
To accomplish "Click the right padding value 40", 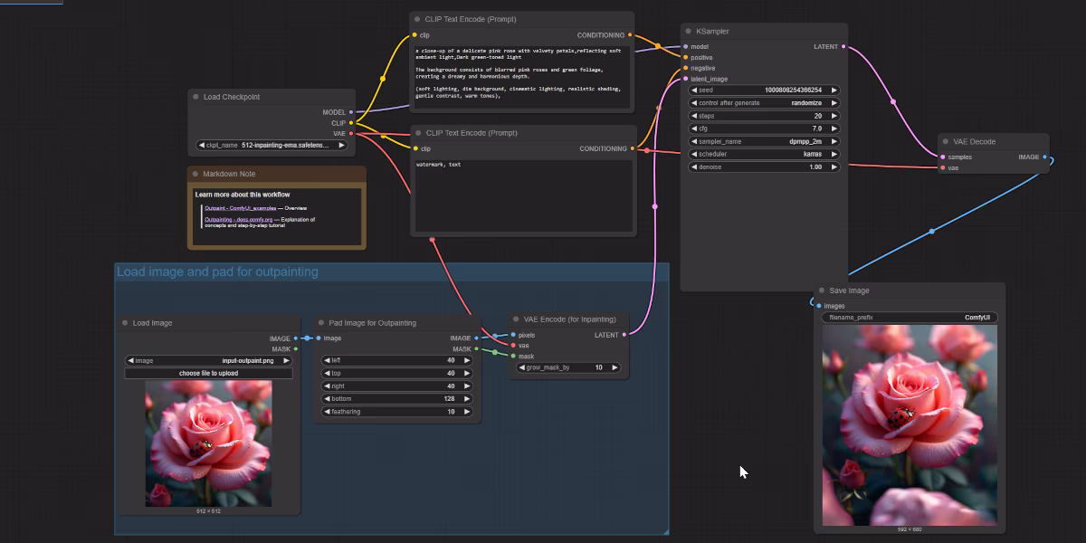I will pos(451,386).
